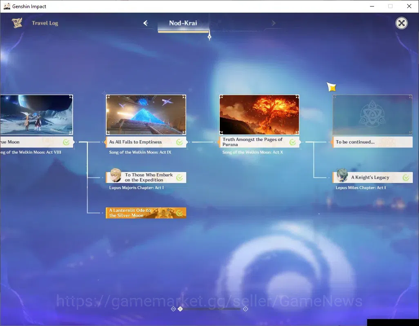Open the moon landscape thumbnail for Act VIII

point(36,115)
